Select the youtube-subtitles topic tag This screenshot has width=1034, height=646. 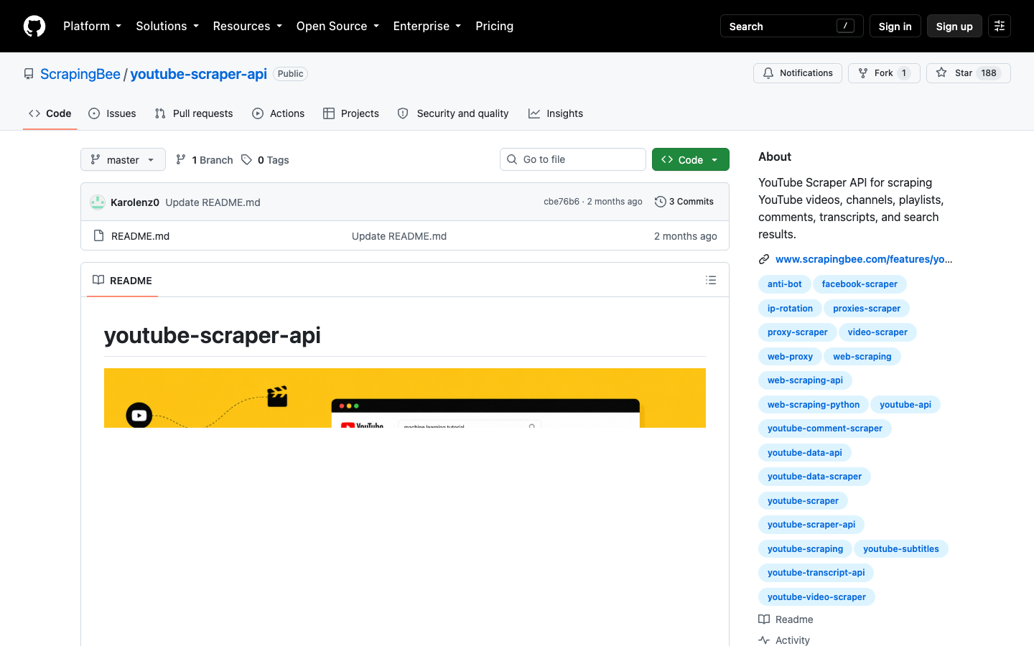coord(901,549)
